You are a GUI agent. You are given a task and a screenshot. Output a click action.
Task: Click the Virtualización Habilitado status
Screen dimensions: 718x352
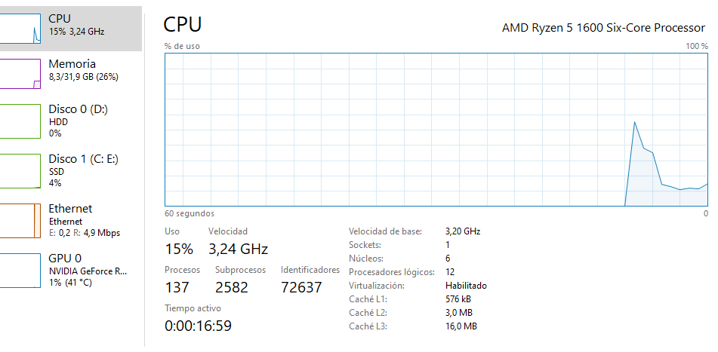tap(466, 286)
